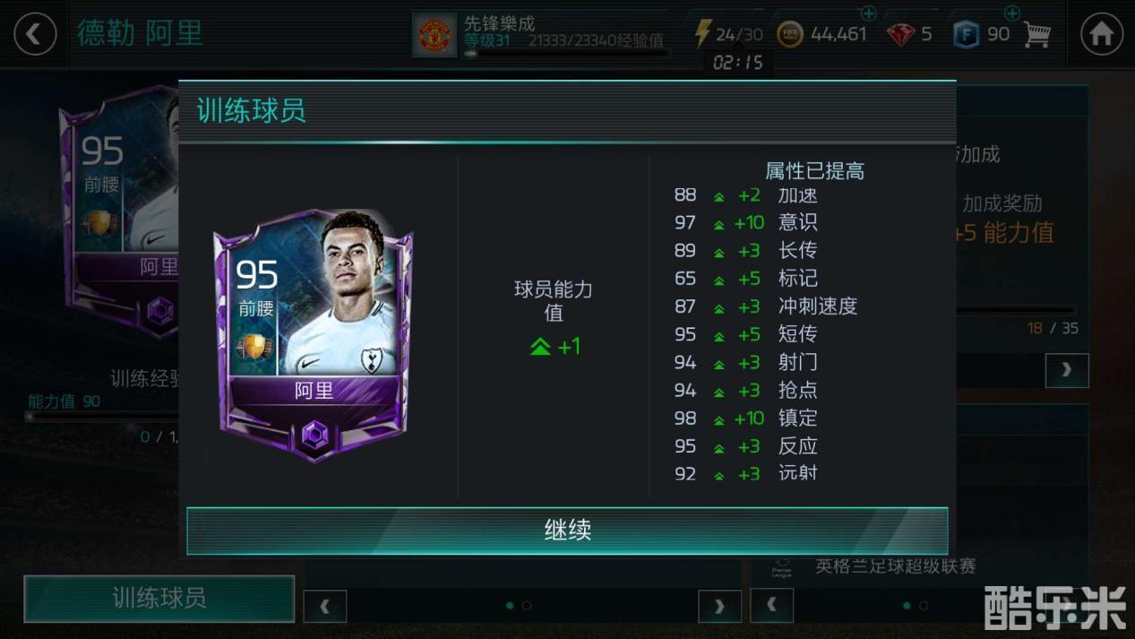Tap the Manchester United club badge
The width and height of the screenshot is (1135, 639).
[434, 35]
